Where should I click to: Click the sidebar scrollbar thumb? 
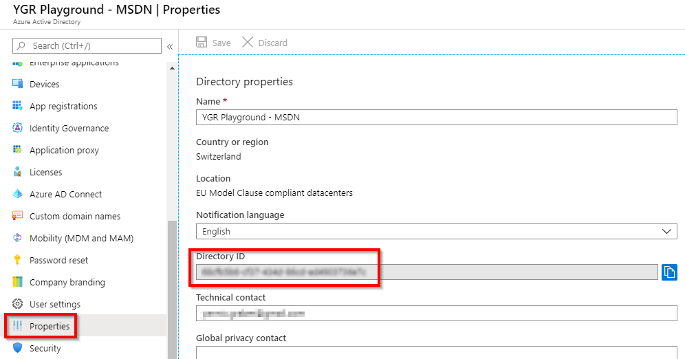pyautogui.click(x=172, y=290)
